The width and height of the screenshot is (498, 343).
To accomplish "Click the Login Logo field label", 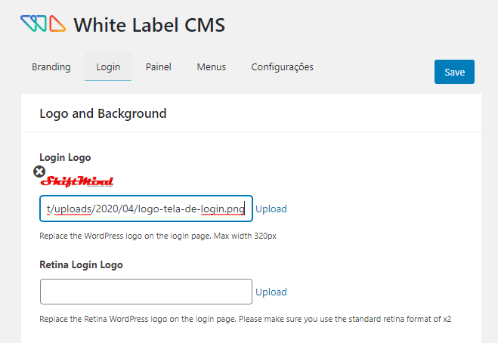I will [65, 157].
